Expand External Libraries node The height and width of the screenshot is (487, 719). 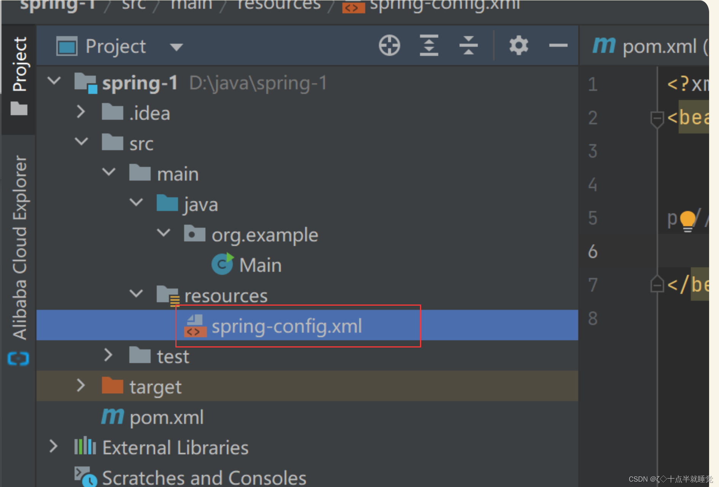click(x=53, y=446)
